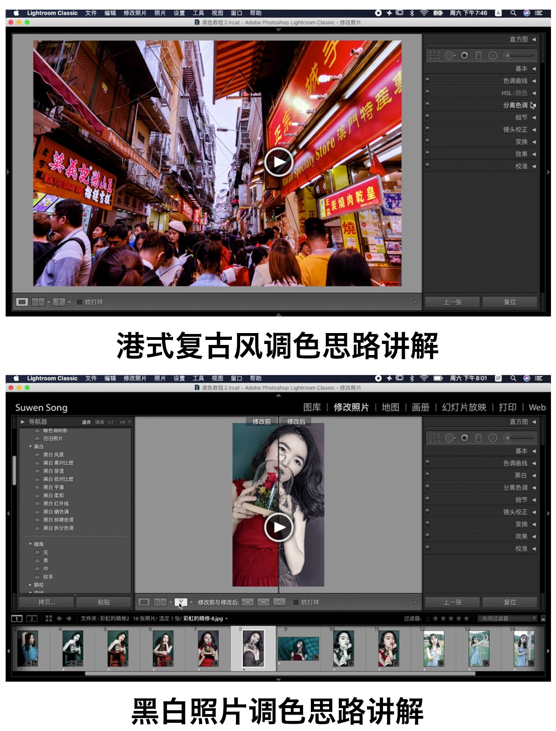Screen dimensions: 556x731
Task: Click the 粘贴 button
Action: (104, 602)
